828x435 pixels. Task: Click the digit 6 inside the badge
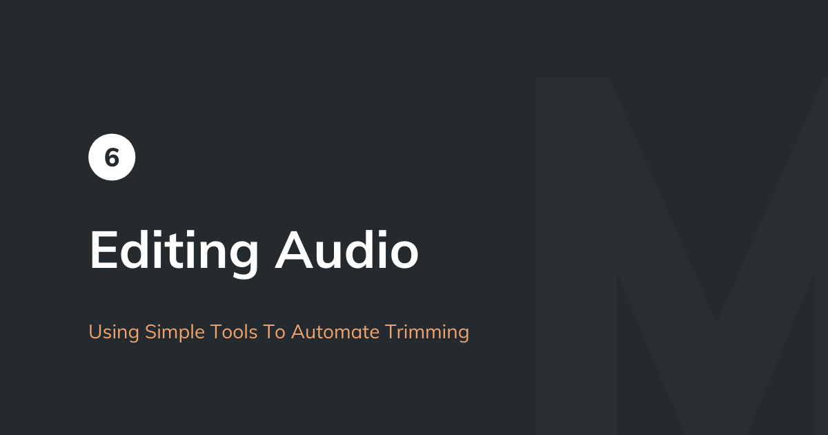(x=112, y=158)
